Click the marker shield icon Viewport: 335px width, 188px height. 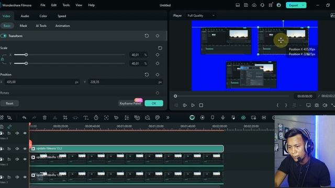[213, 118]
